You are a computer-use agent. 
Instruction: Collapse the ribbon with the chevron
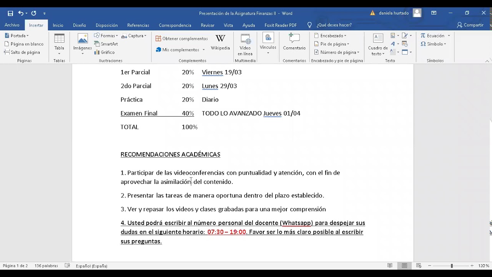click(x=487, y=61)
